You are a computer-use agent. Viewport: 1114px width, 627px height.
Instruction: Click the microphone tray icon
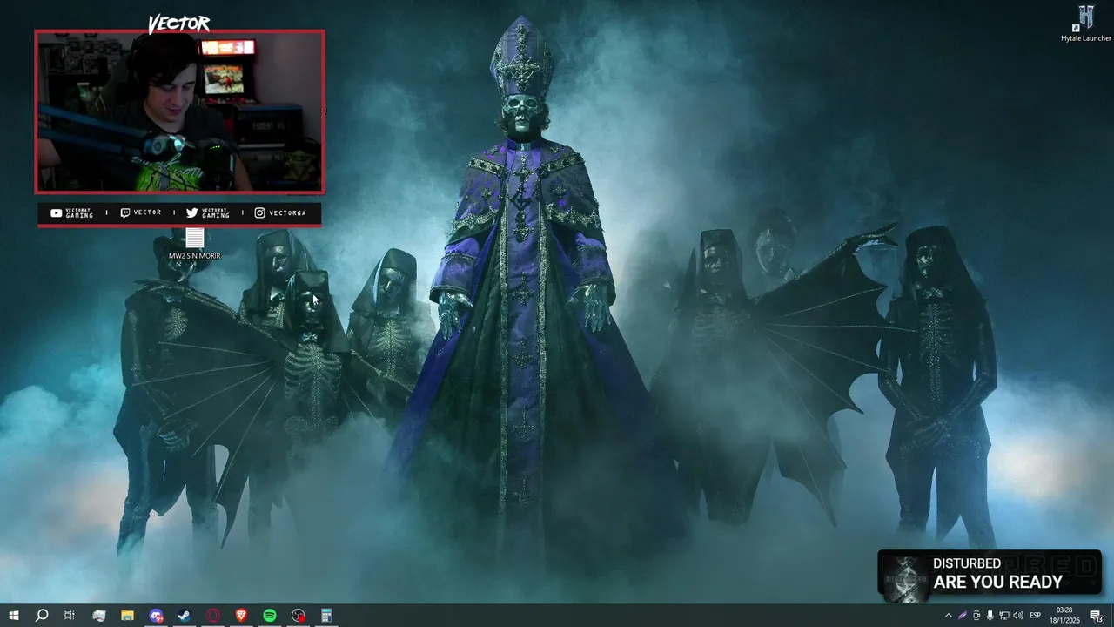(x=990, y=616)
